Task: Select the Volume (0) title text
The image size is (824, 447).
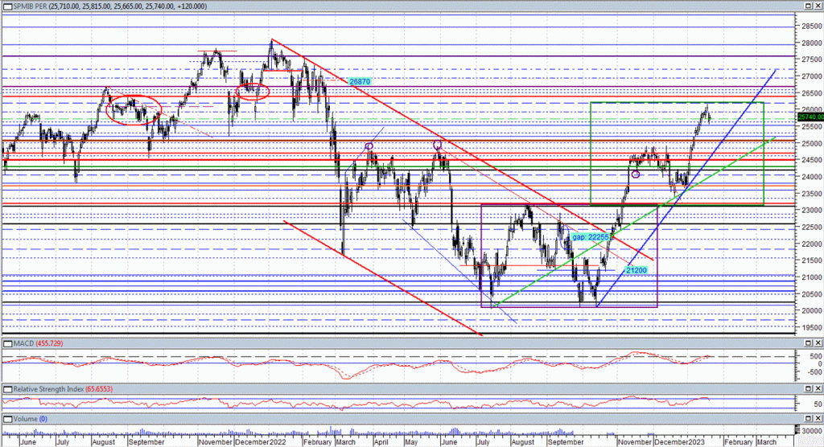Action: tap(31, 419)
